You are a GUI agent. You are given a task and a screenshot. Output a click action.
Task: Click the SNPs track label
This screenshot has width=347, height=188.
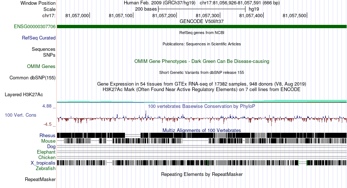49,55
